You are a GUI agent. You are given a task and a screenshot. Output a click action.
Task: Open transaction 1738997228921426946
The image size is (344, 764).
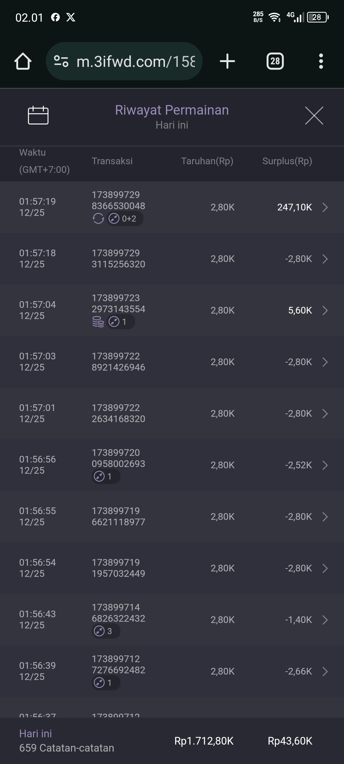pos(118,362)
